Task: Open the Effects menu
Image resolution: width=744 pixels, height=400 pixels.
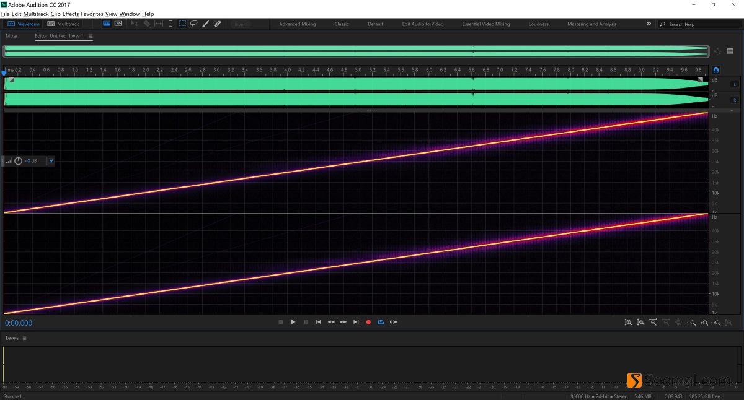Action: click(x=71, y=14)
